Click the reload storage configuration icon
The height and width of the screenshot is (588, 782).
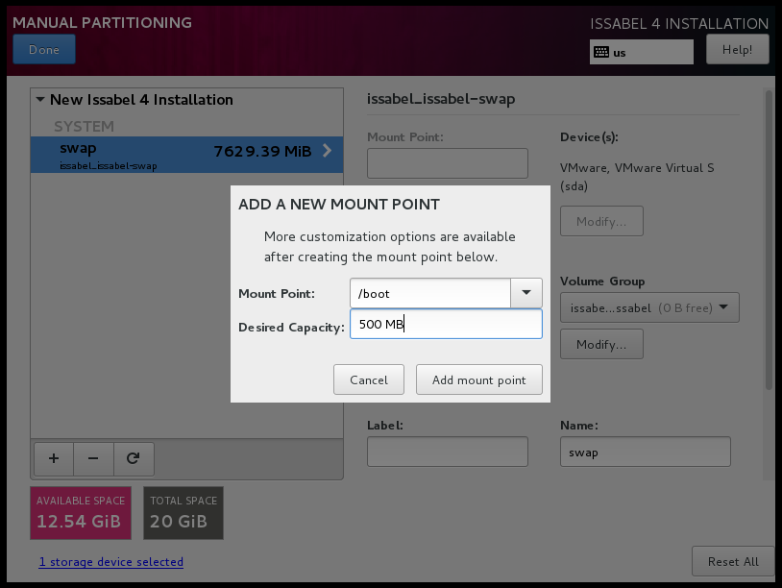tap(134, 459)
